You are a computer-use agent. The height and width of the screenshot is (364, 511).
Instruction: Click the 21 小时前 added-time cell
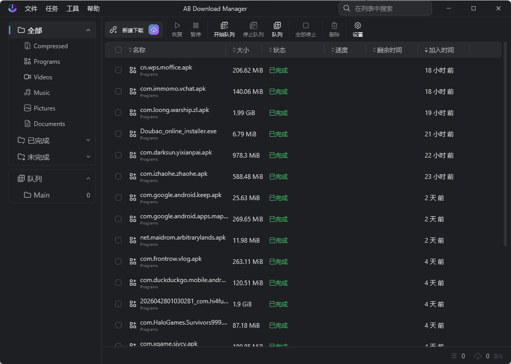tap(439, 134)
